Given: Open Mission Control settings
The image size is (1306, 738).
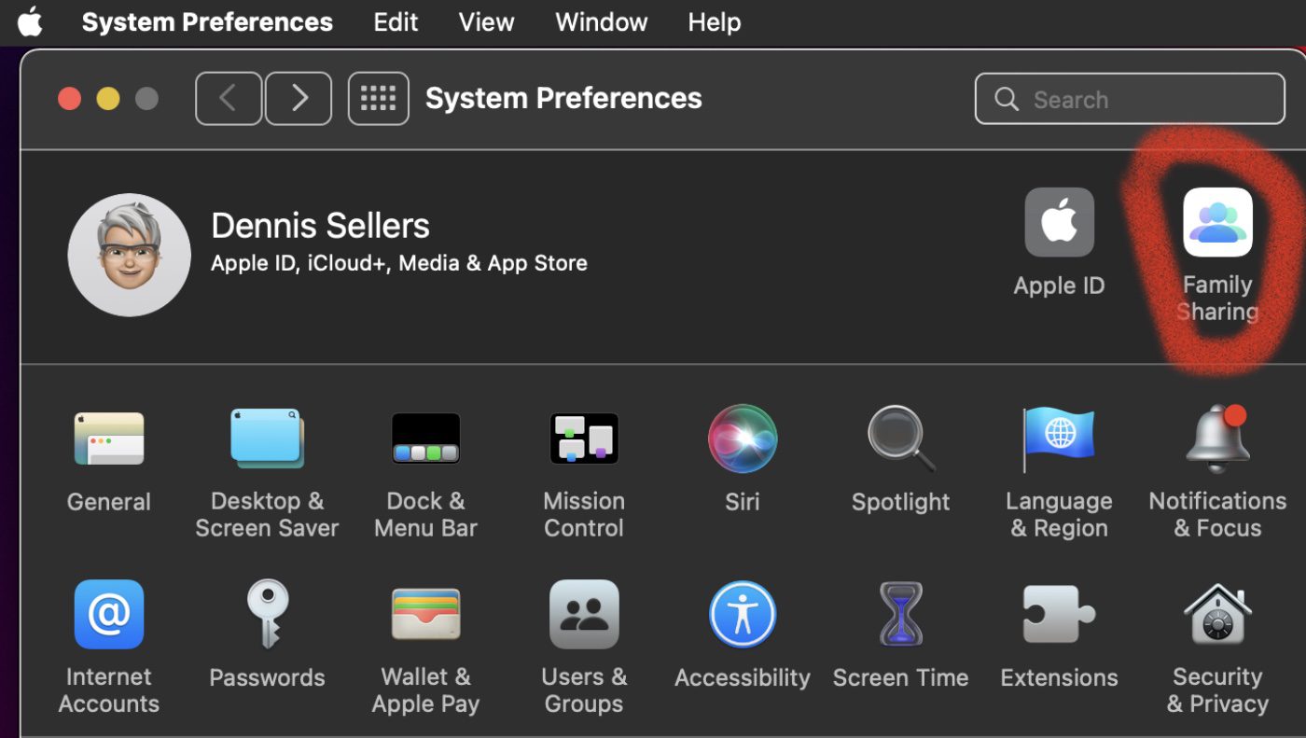Looking at the screenshot, I should (584, 439).
